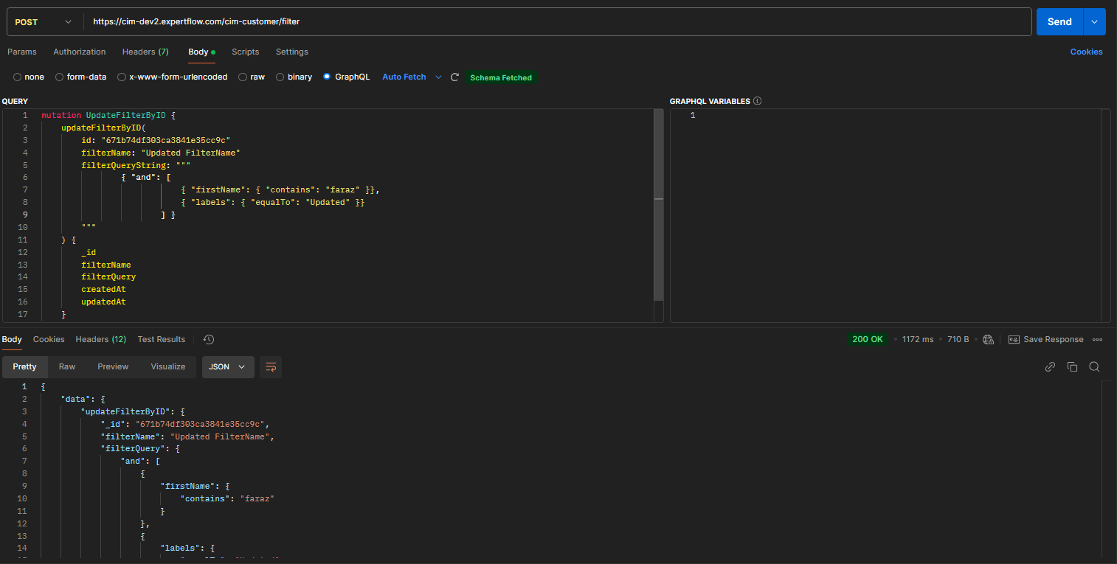Click the GraphQL Variables info icon
Image resolution: width=1117 pixels, height=564 pixels.
[x=758, y=101]
